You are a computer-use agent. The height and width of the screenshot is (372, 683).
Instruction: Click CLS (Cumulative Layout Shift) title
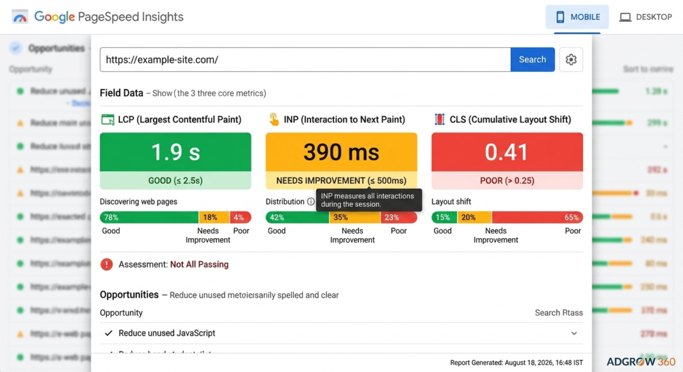point(510,120)
